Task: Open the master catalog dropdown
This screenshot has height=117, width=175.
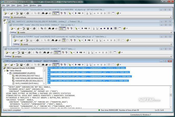Action: 171,32
